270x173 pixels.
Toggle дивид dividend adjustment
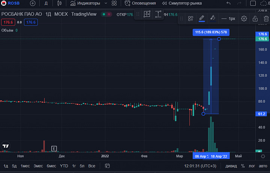pyautogui.click(x=231, y=166)
